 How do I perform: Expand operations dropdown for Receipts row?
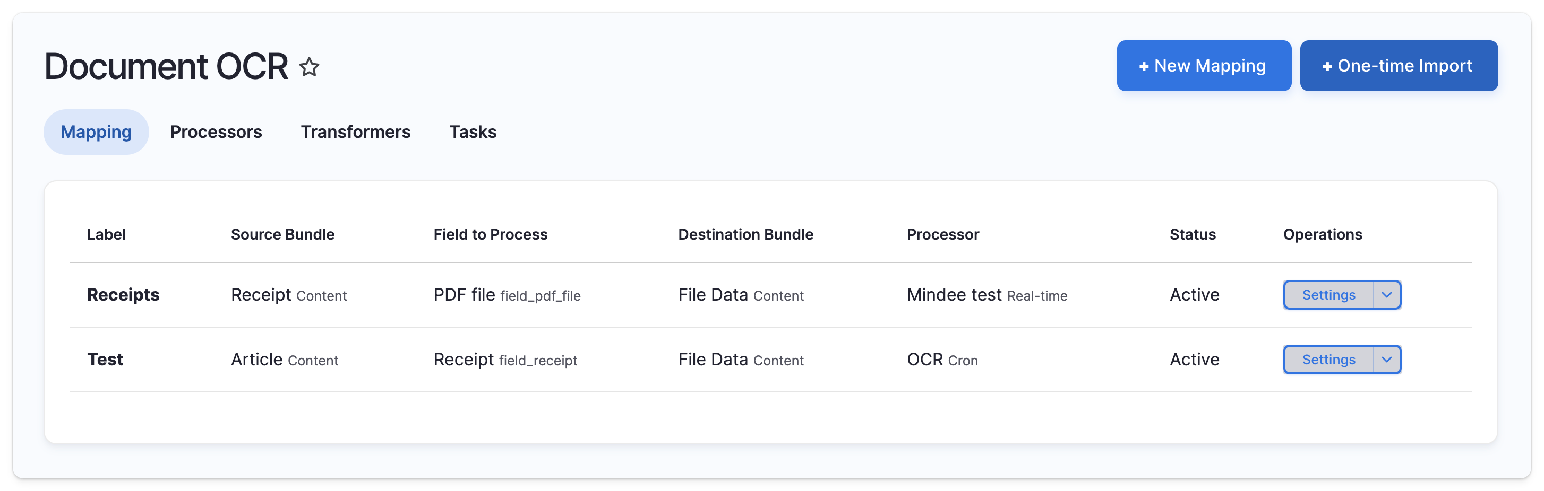point(1386,295)
